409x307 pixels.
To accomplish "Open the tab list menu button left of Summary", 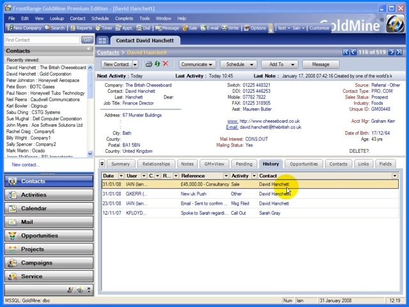I will (102, 164).
